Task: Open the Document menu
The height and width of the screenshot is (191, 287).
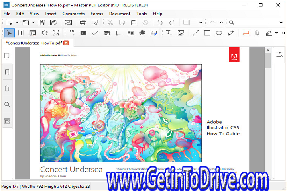Action: coord(120,14)
